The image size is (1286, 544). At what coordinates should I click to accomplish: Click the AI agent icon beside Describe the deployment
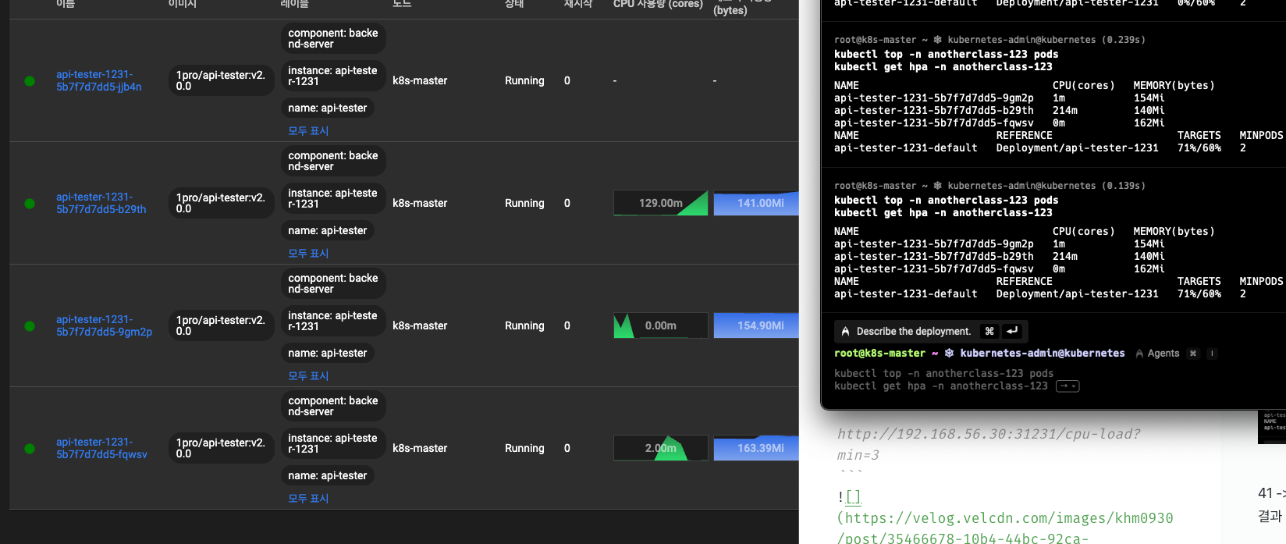(845, 331)
